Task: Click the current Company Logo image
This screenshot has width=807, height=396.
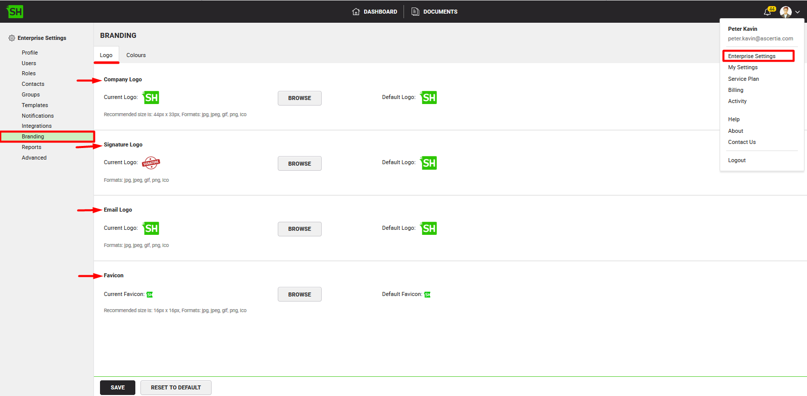Action: 151,97
